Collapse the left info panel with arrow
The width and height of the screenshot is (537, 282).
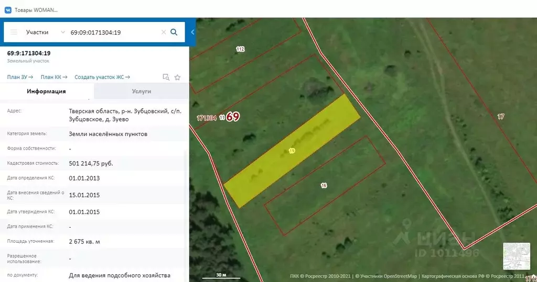[x=192, y=32]
